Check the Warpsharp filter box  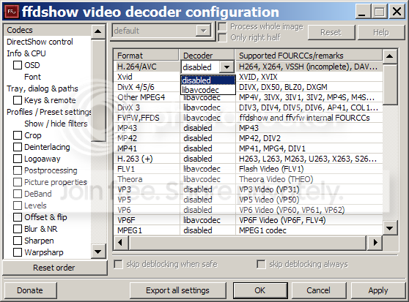[x=18, y=252]
